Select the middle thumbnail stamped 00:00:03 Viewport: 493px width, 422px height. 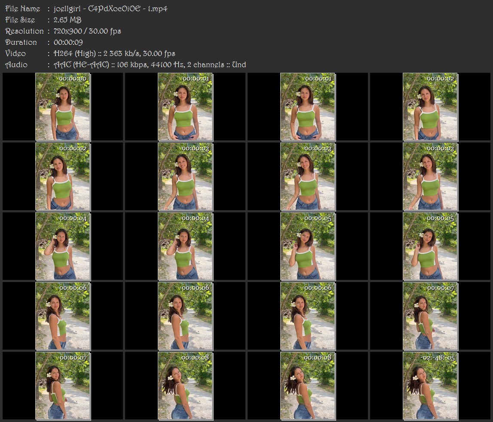pyautogui.click(x=308, y=177)
